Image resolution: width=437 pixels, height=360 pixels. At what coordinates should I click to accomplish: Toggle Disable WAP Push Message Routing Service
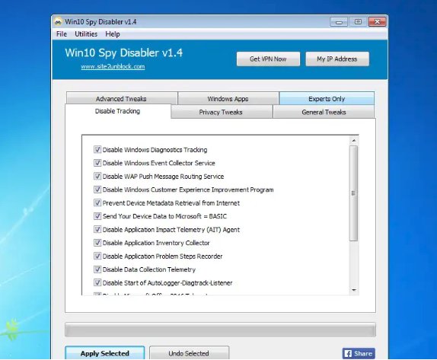click(97, 176)
